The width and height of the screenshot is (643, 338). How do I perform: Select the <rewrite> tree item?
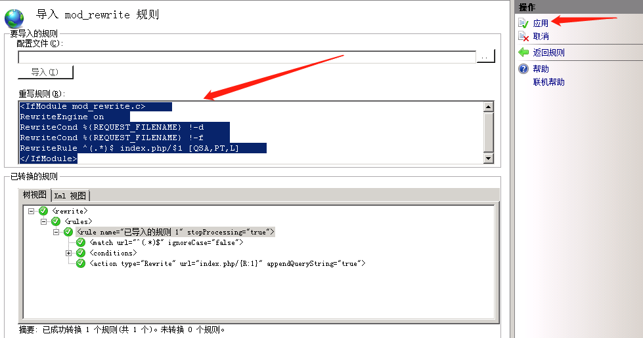click(x=70, y=211)
